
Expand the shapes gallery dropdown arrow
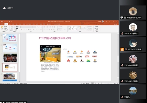tap(78, 30)
